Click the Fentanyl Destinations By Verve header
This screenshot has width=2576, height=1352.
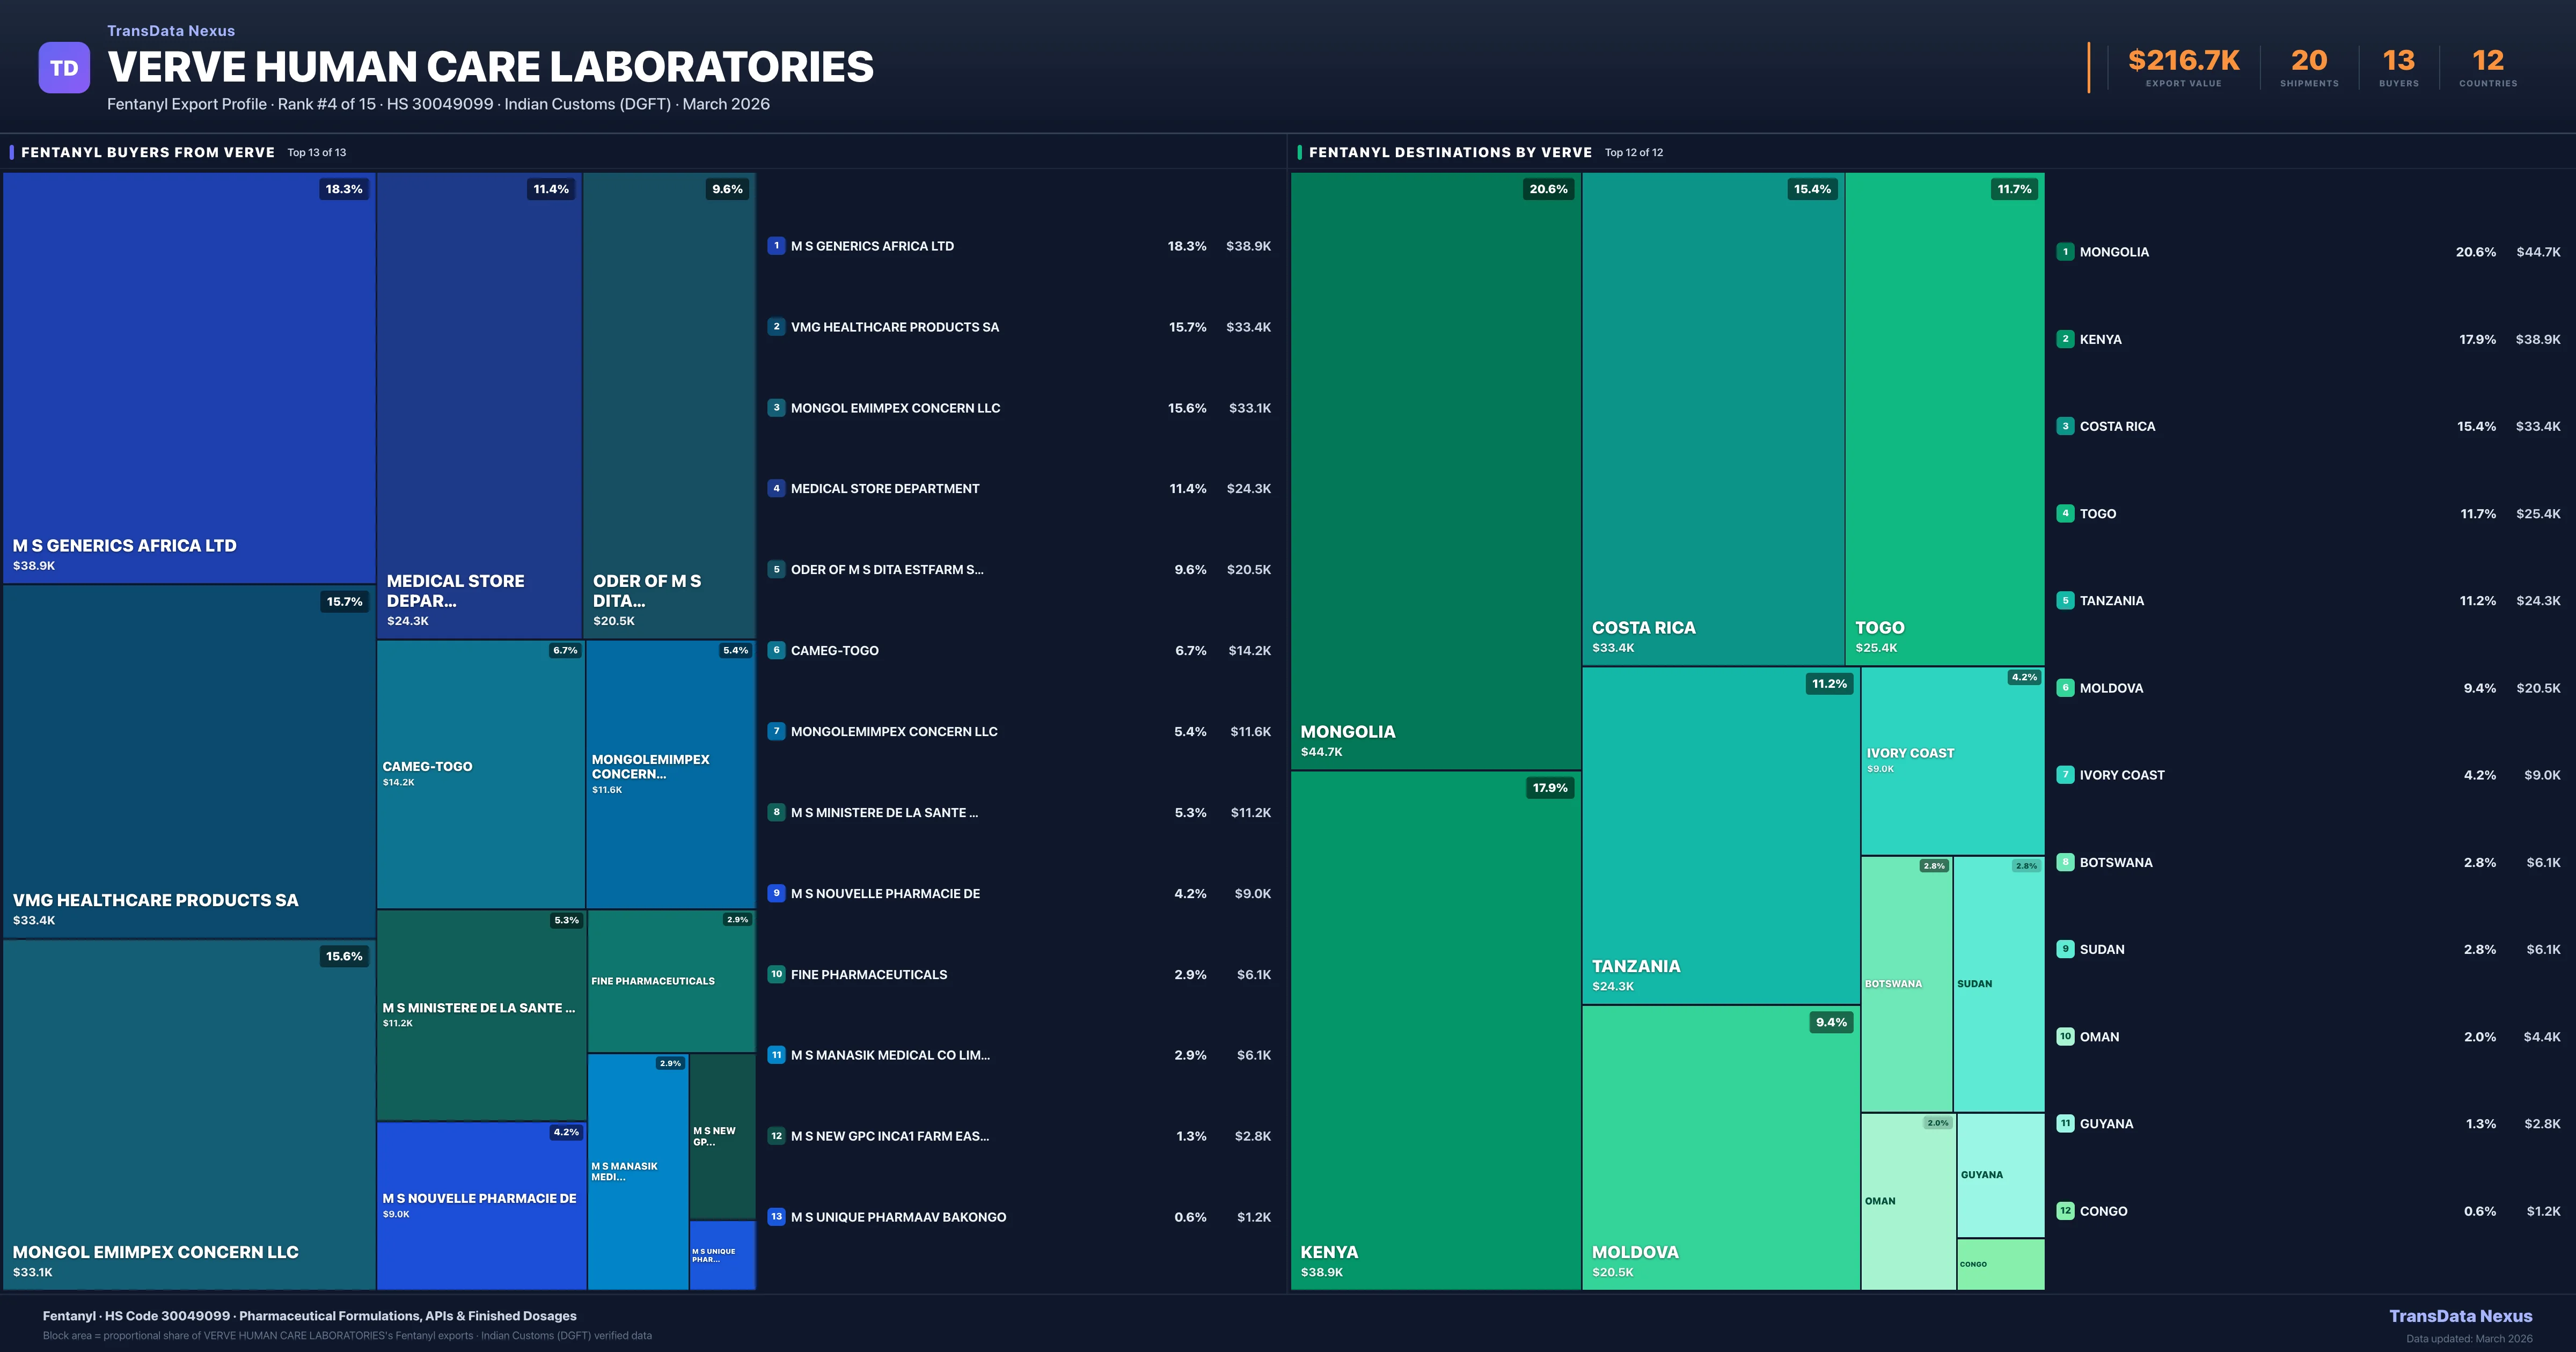click(x=1449, y=153)
